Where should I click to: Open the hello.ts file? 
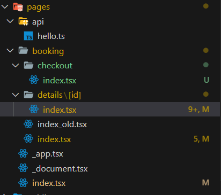51,36
